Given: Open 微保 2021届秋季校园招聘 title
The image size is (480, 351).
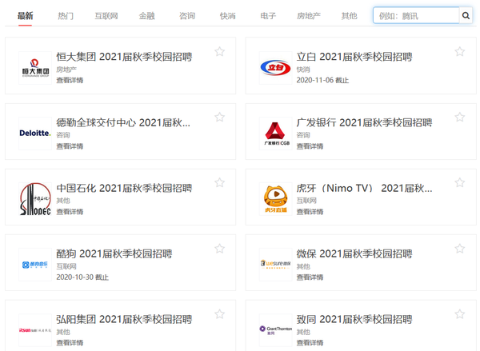Looking at the screenshot, I should [354, 254].
